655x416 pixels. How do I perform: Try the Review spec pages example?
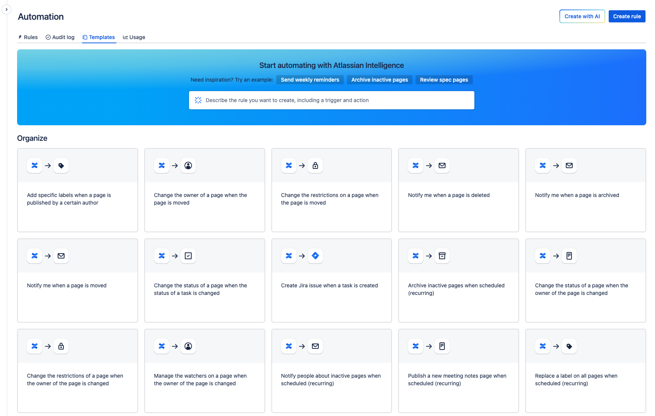pyautogui.click(x=444, y=80)
